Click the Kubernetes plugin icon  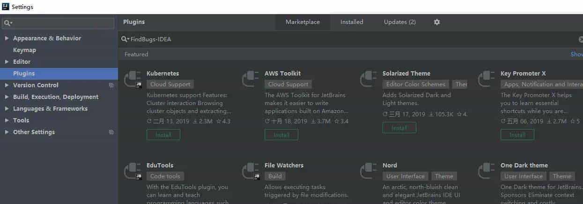click(x=133, y=79)
